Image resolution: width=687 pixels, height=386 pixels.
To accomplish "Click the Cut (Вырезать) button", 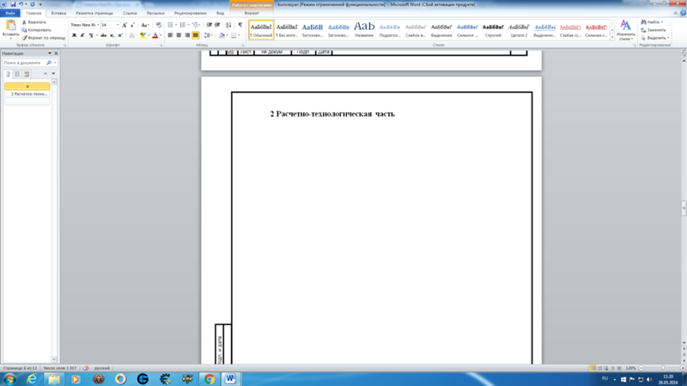I will pyautogui.click(x=36, y=22).
